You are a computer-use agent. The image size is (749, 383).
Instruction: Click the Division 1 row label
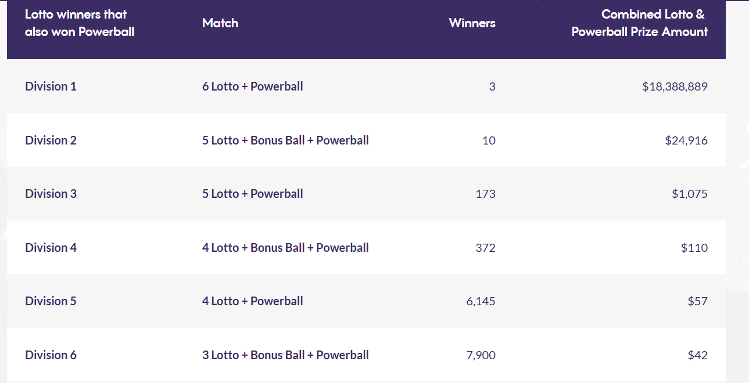(x=51, y=86)
